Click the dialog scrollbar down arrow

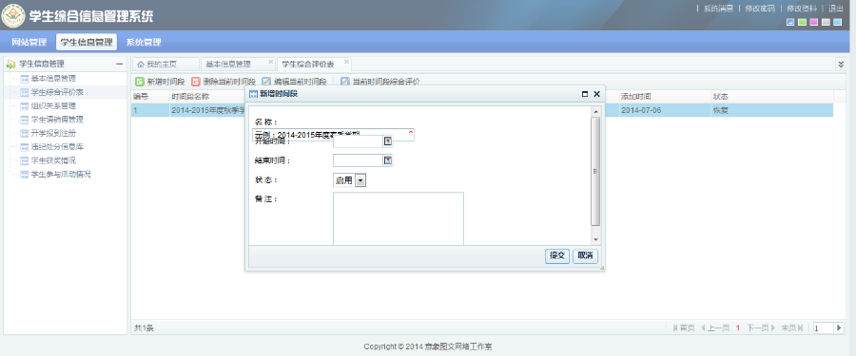tap(596, 240)
